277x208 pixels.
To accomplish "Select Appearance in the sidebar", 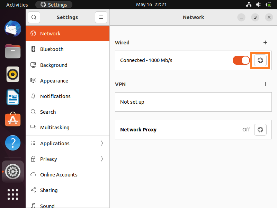I will click(54, 81).
